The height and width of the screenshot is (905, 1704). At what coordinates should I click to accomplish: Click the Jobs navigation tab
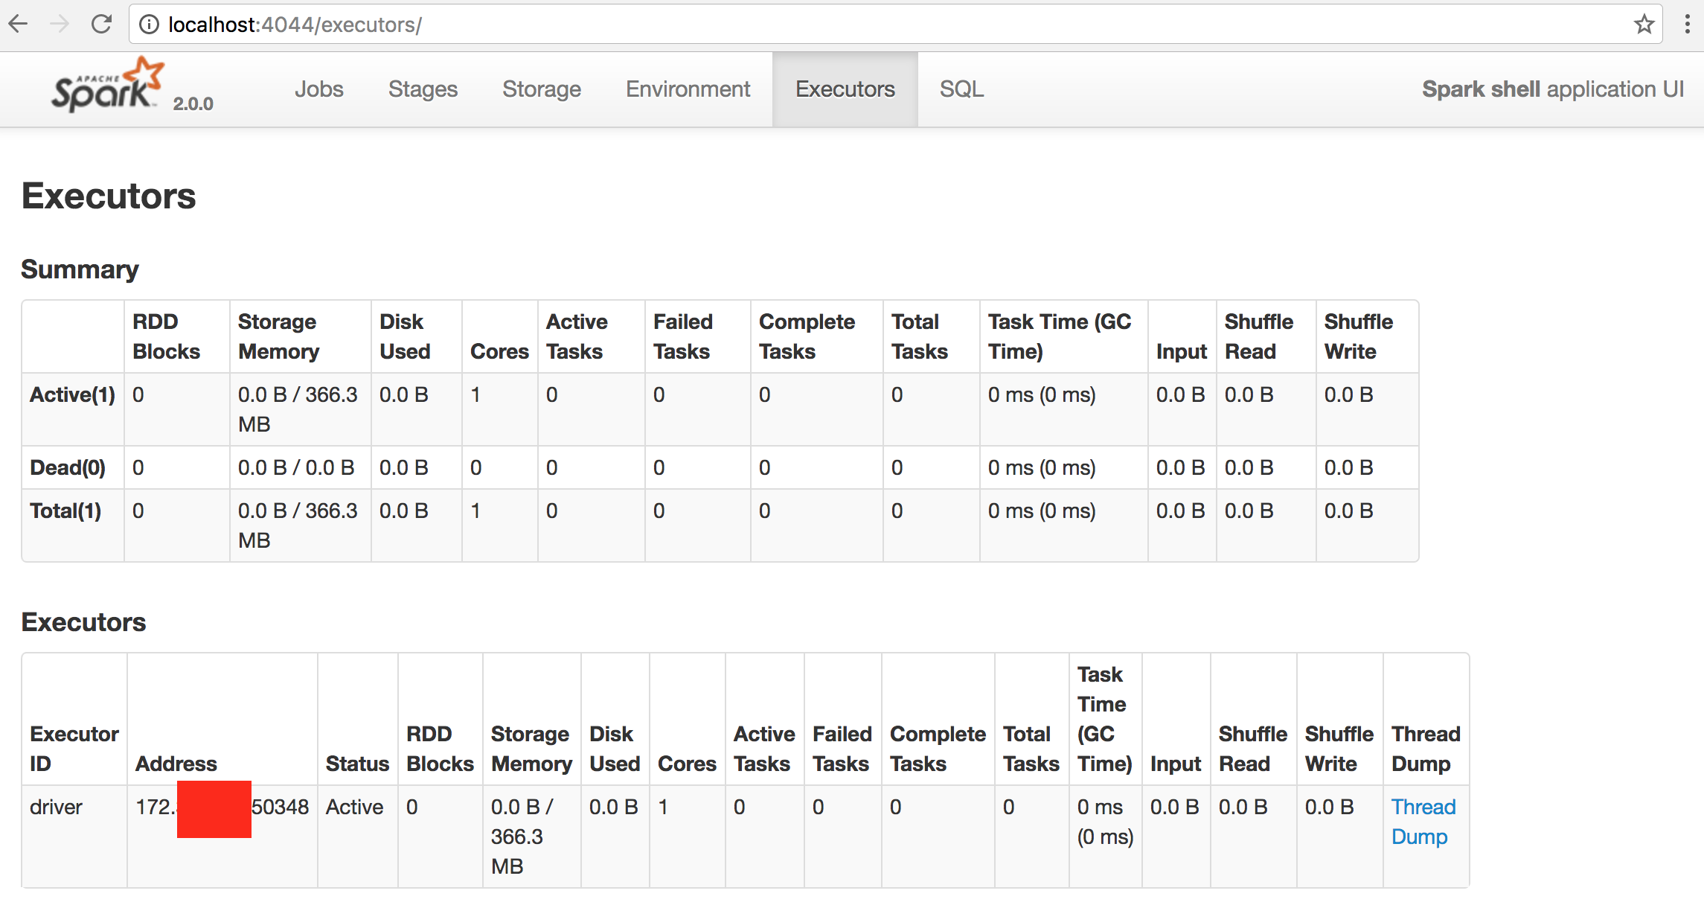point(320,89)
